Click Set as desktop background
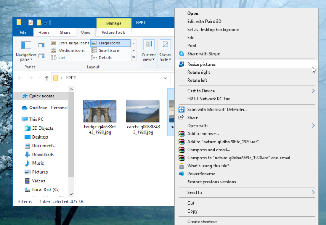The image size is (326, 225). pos(213,30)
